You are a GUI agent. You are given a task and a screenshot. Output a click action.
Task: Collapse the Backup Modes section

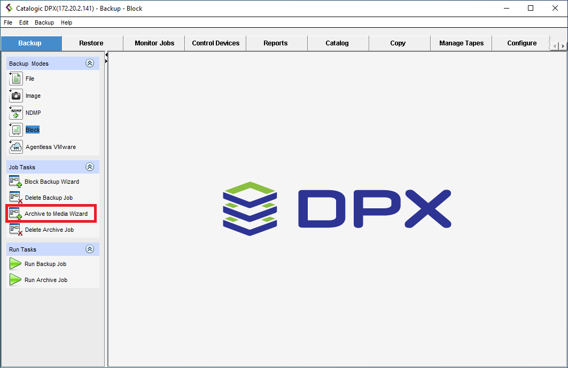pyautogui.click(x=90, y=64)
